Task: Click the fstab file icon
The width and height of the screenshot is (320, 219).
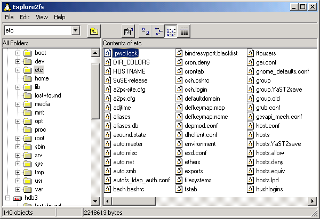Action: [x=179, y=189]
